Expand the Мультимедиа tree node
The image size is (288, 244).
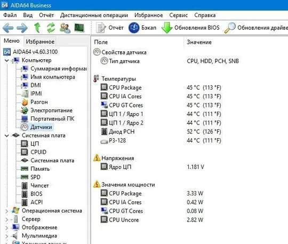click(6, 236)
